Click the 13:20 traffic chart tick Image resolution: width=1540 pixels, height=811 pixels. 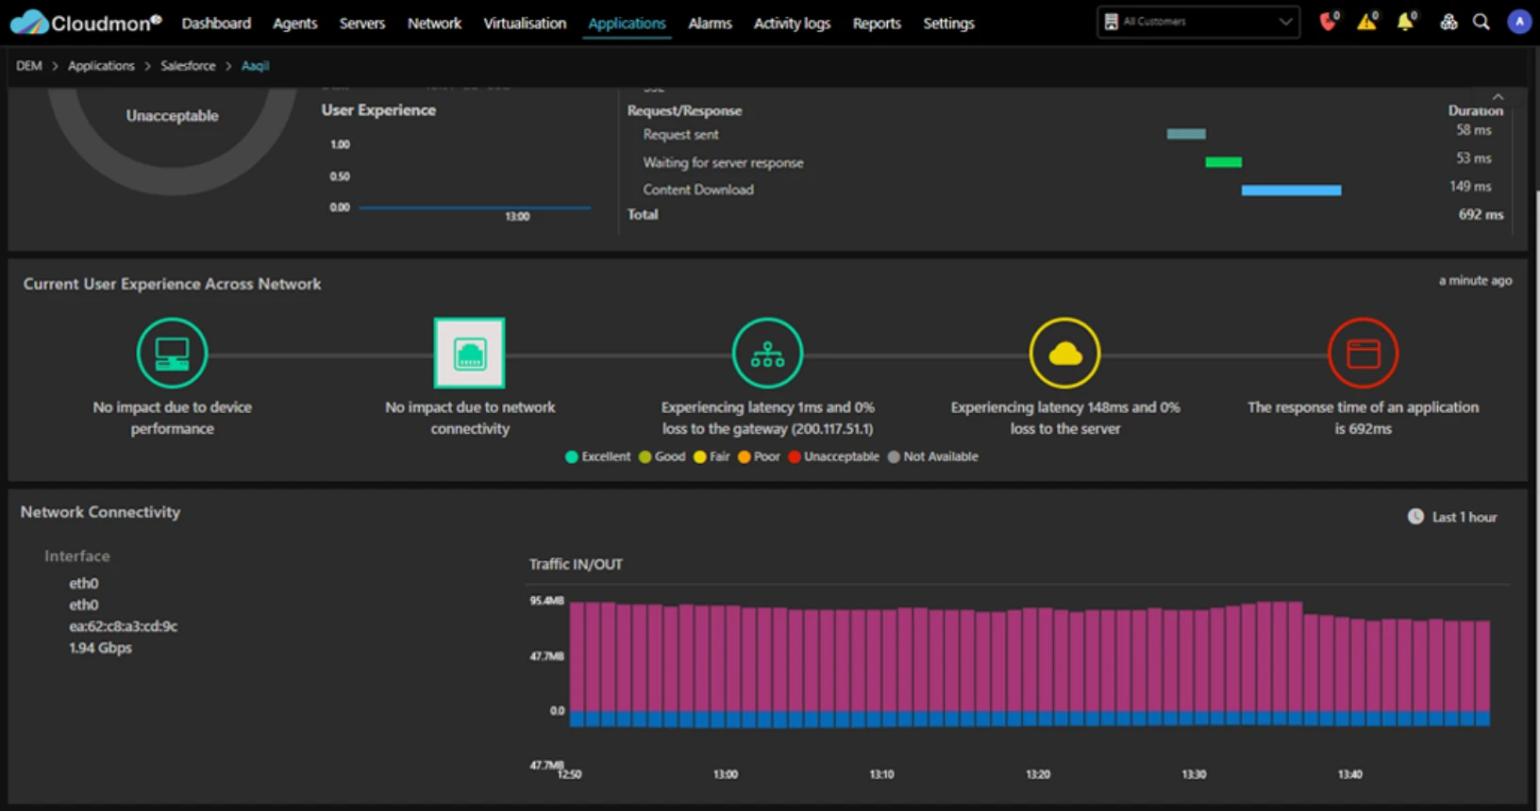(x=1038, y=774)
